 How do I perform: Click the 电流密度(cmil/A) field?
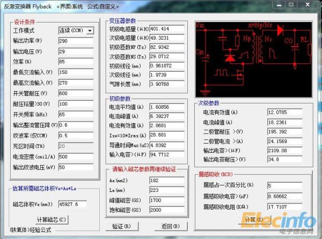pos(76,157)
